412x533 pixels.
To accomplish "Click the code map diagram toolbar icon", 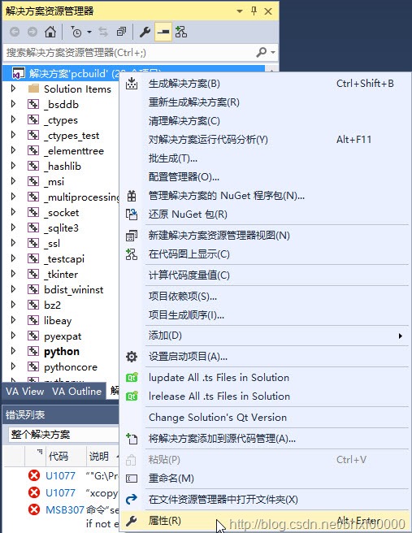I will click(181, 32).
